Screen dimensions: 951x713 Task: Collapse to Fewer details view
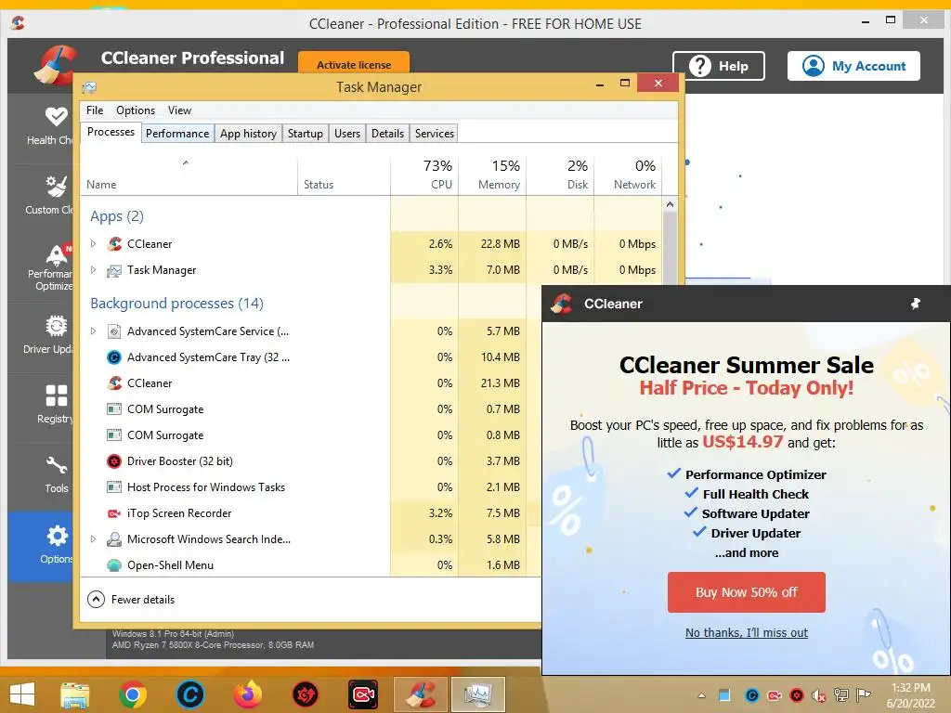(x=131, y=600)
